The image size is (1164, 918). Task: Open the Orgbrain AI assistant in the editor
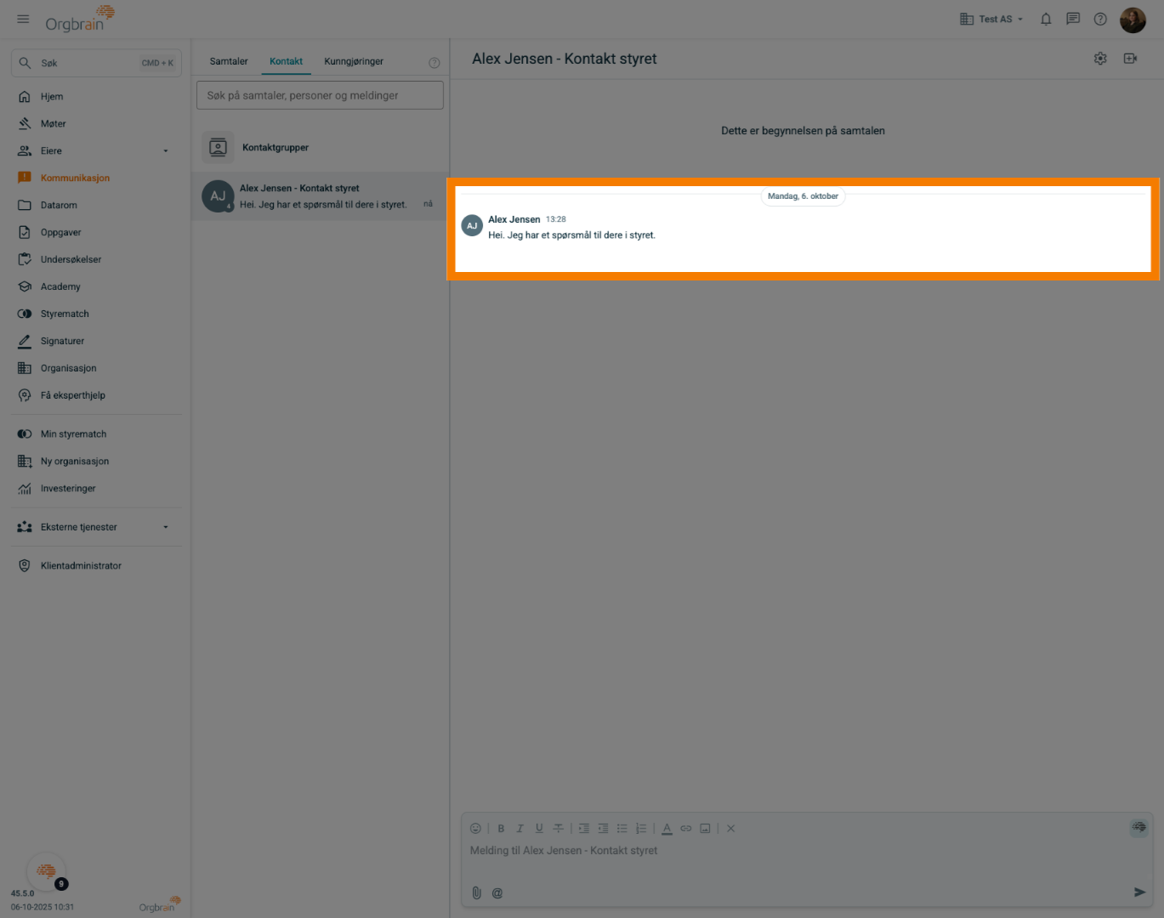tap(1138, 827)
